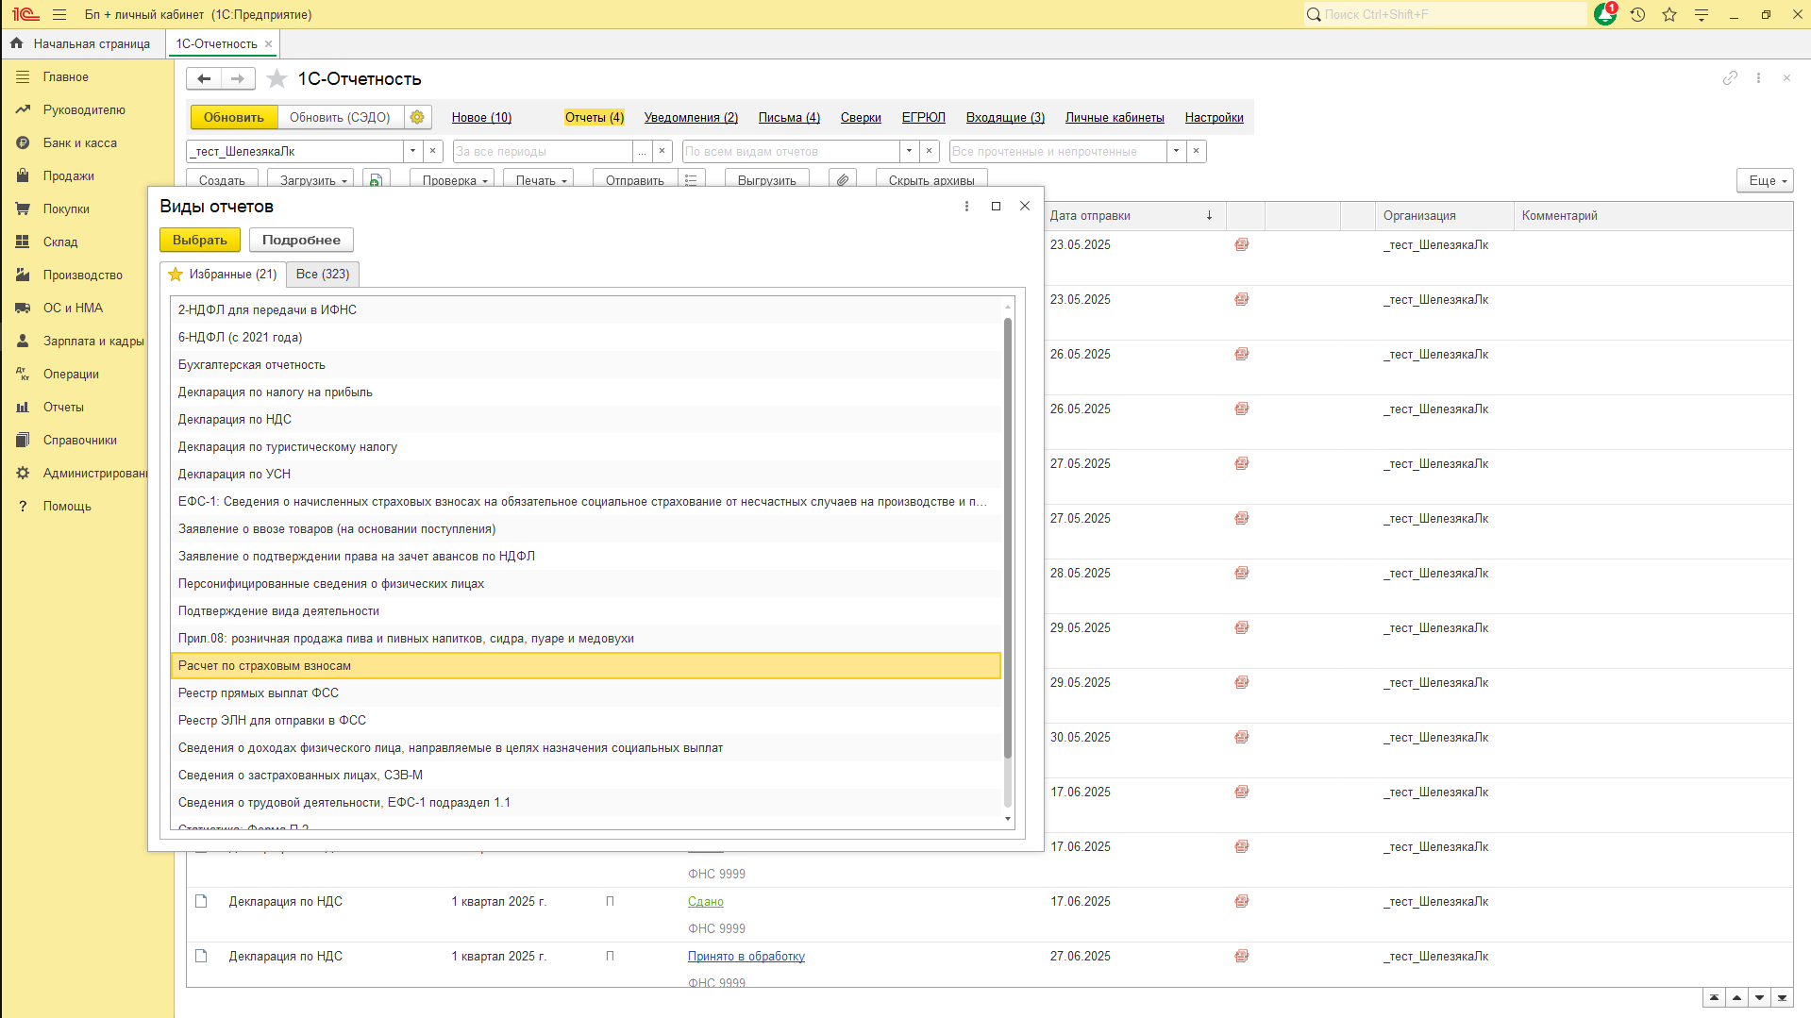This screenshot has height=1018, width=1811.
Task: Open the Производство section
Action: 83,275
